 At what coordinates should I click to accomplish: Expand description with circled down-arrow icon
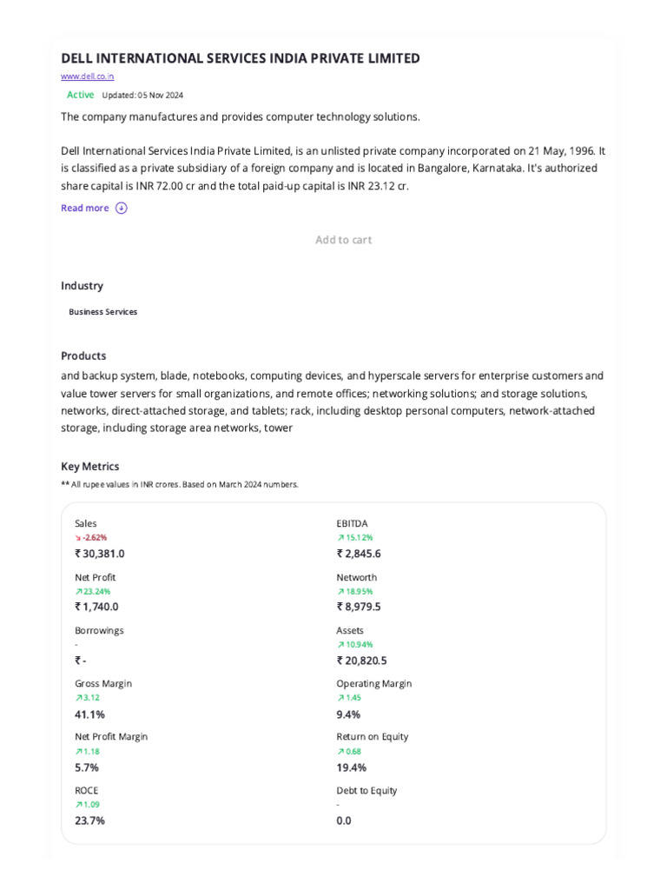point(121,208)
